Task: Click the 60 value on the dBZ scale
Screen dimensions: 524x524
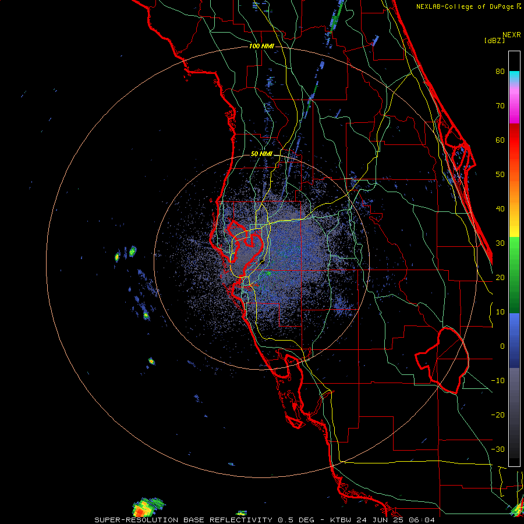Action: click(x=500, y=140)
